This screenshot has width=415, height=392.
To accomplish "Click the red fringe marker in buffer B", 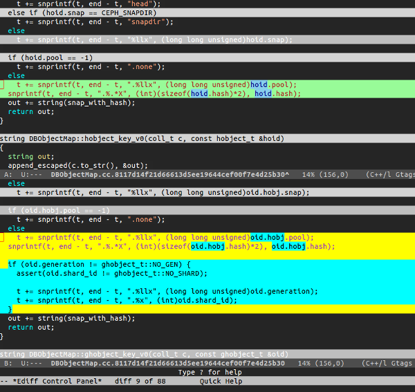I will click(2, 238).
